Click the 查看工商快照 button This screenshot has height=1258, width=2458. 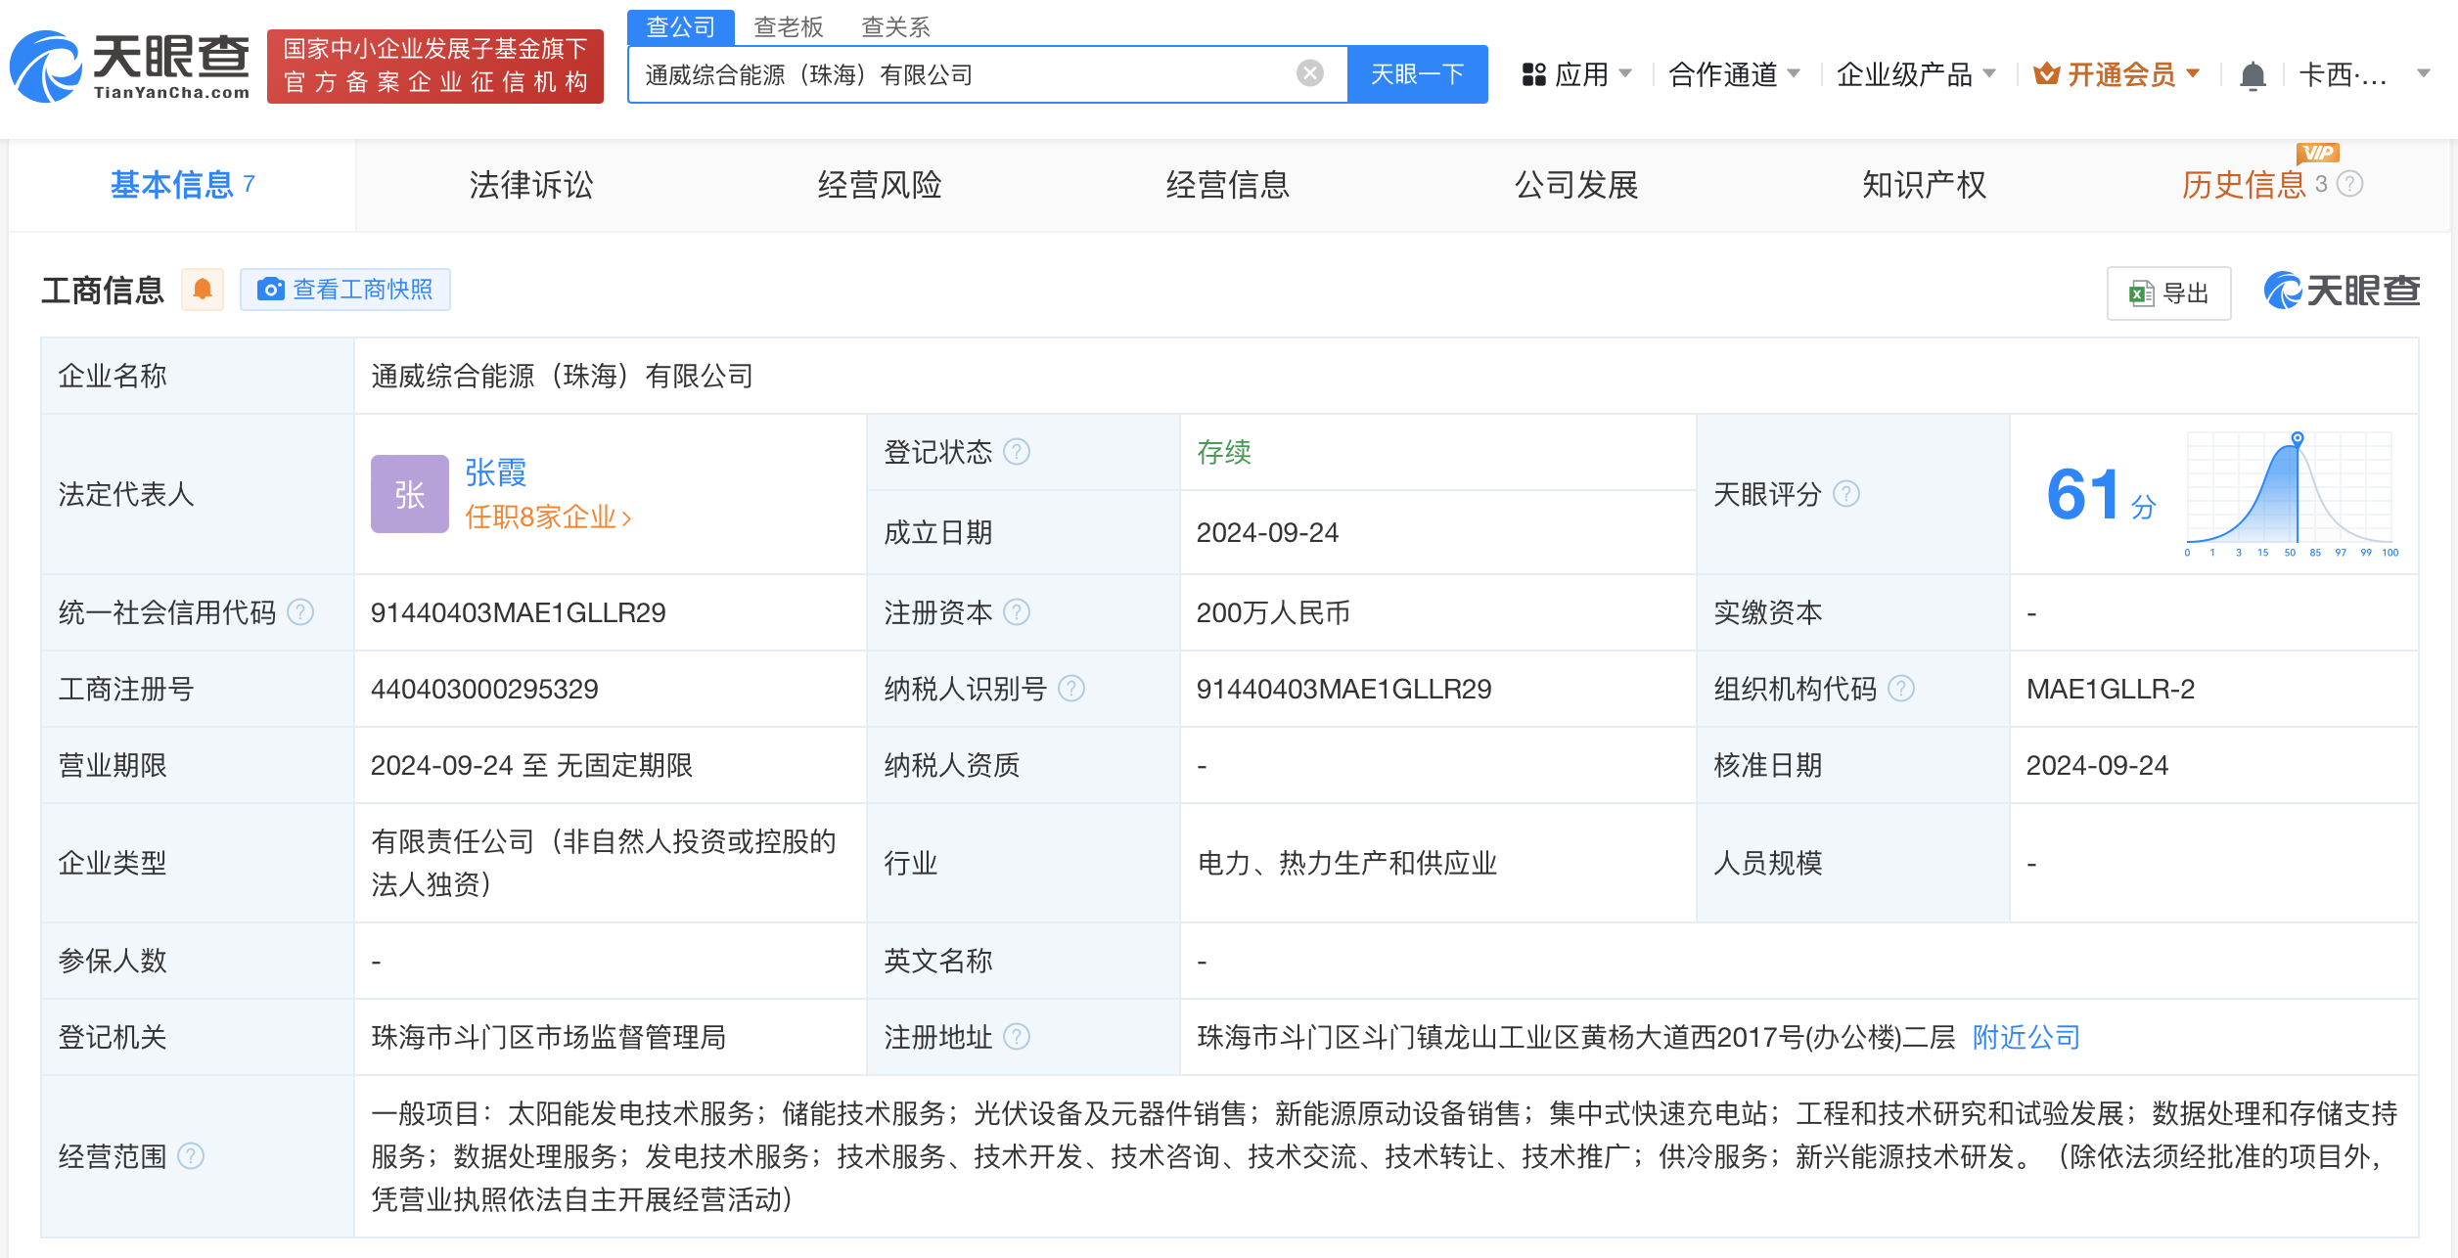click(x=345, y=290)
